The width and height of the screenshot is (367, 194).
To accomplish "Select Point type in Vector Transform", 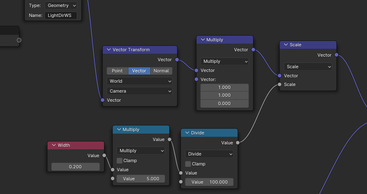I will (x=117, y=71).
